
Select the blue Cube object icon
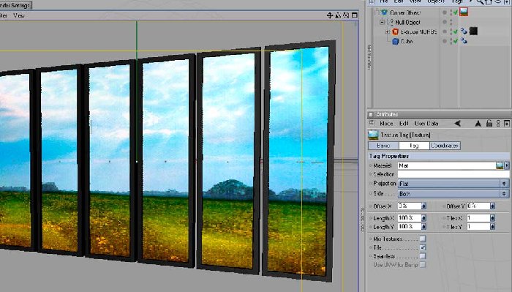[x=396, y=41]
